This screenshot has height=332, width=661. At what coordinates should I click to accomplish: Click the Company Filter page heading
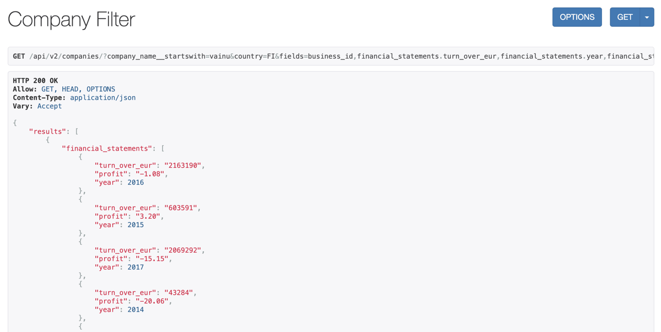(72, 20)
